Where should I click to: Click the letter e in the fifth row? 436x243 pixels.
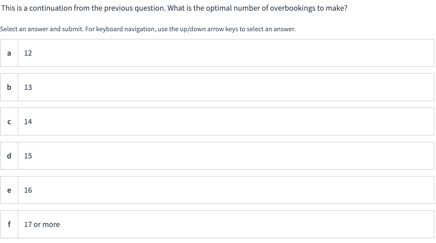pos(9,190)
